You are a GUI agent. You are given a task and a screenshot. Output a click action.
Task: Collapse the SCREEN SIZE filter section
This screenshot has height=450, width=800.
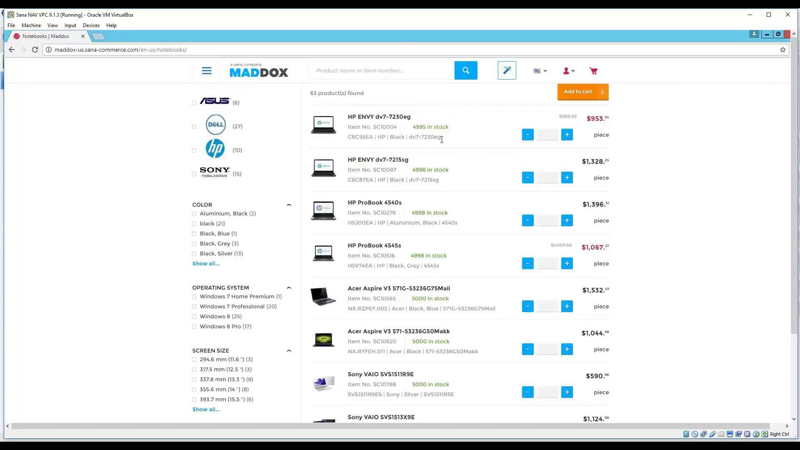[x=289, y=350]
